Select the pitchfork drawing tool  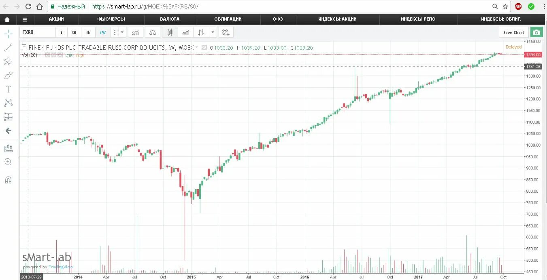point(8,61)
